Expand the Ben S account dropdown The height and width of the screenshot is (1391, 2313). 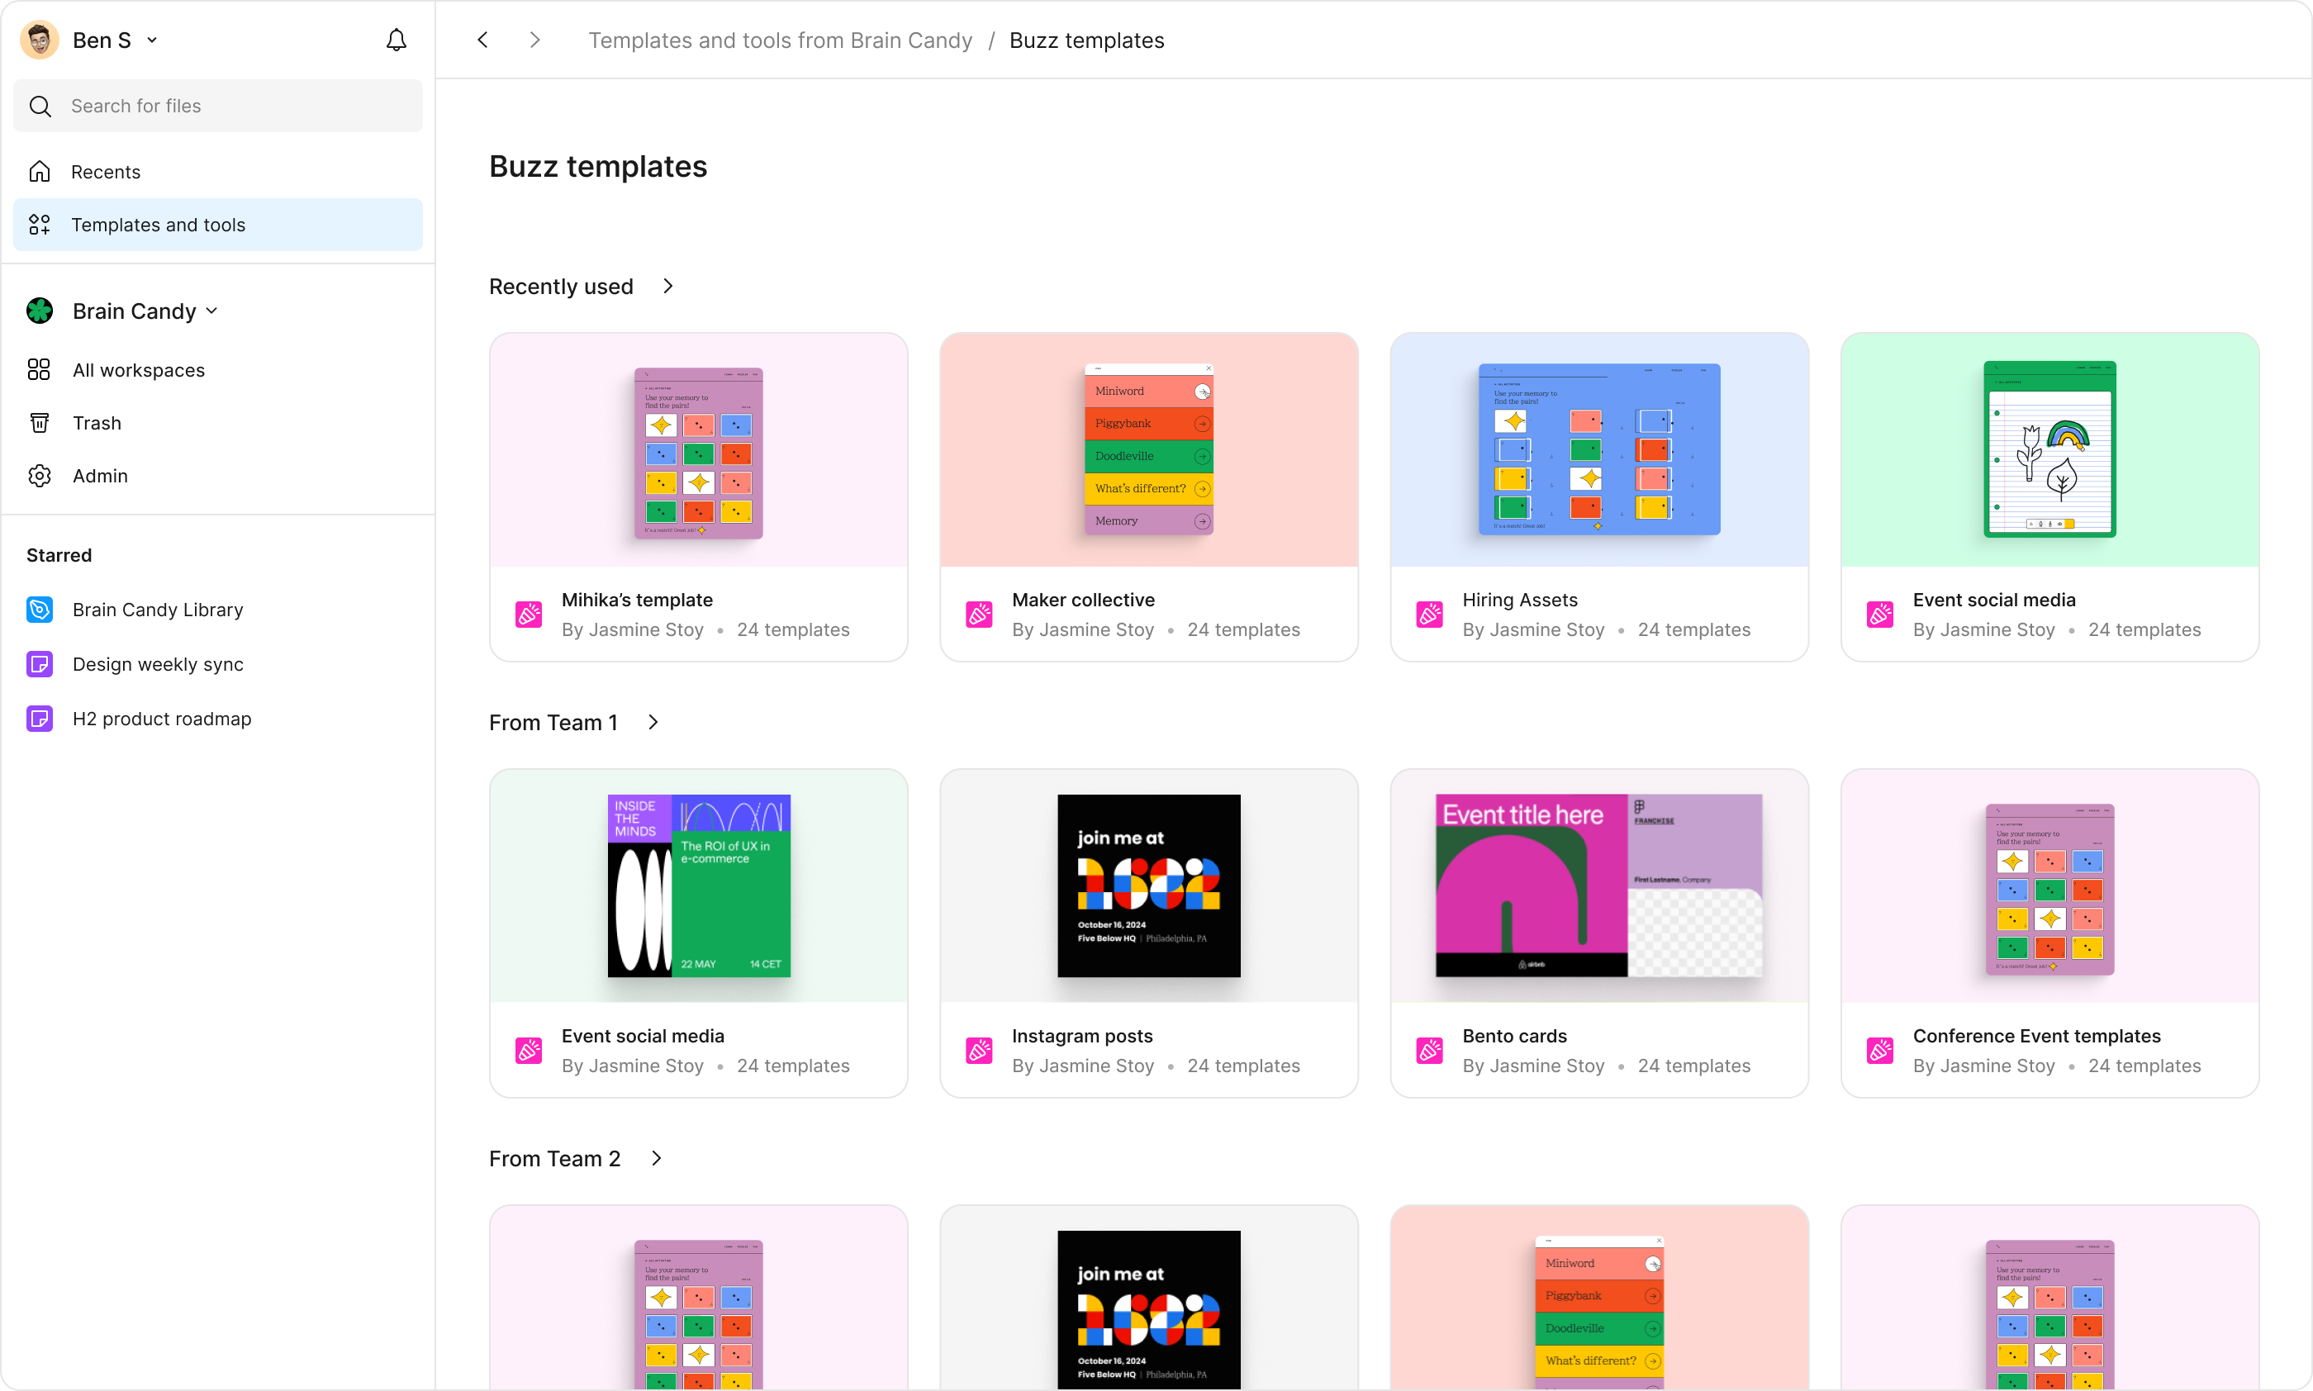(x=152, y=40)
